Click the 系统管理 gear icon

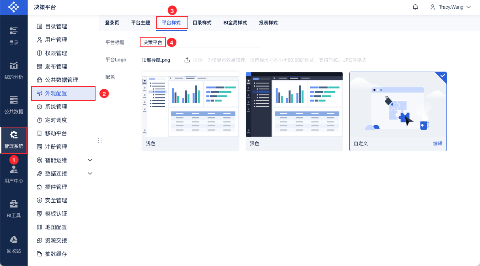tap(39, 107)
